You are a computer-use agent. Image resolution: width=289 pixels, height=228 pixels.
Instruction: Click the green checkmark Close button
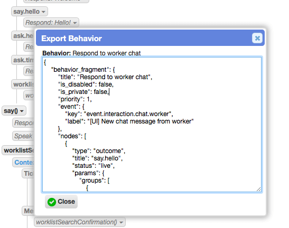(x=61, y=202)
